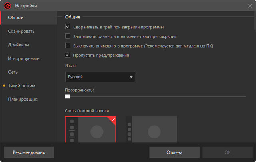Image resolution: width=256 pixels, height=162 pixels.
Task: Select the second sidebar style thumbnail
Action: pyautogui.click(x=151, y=129)
